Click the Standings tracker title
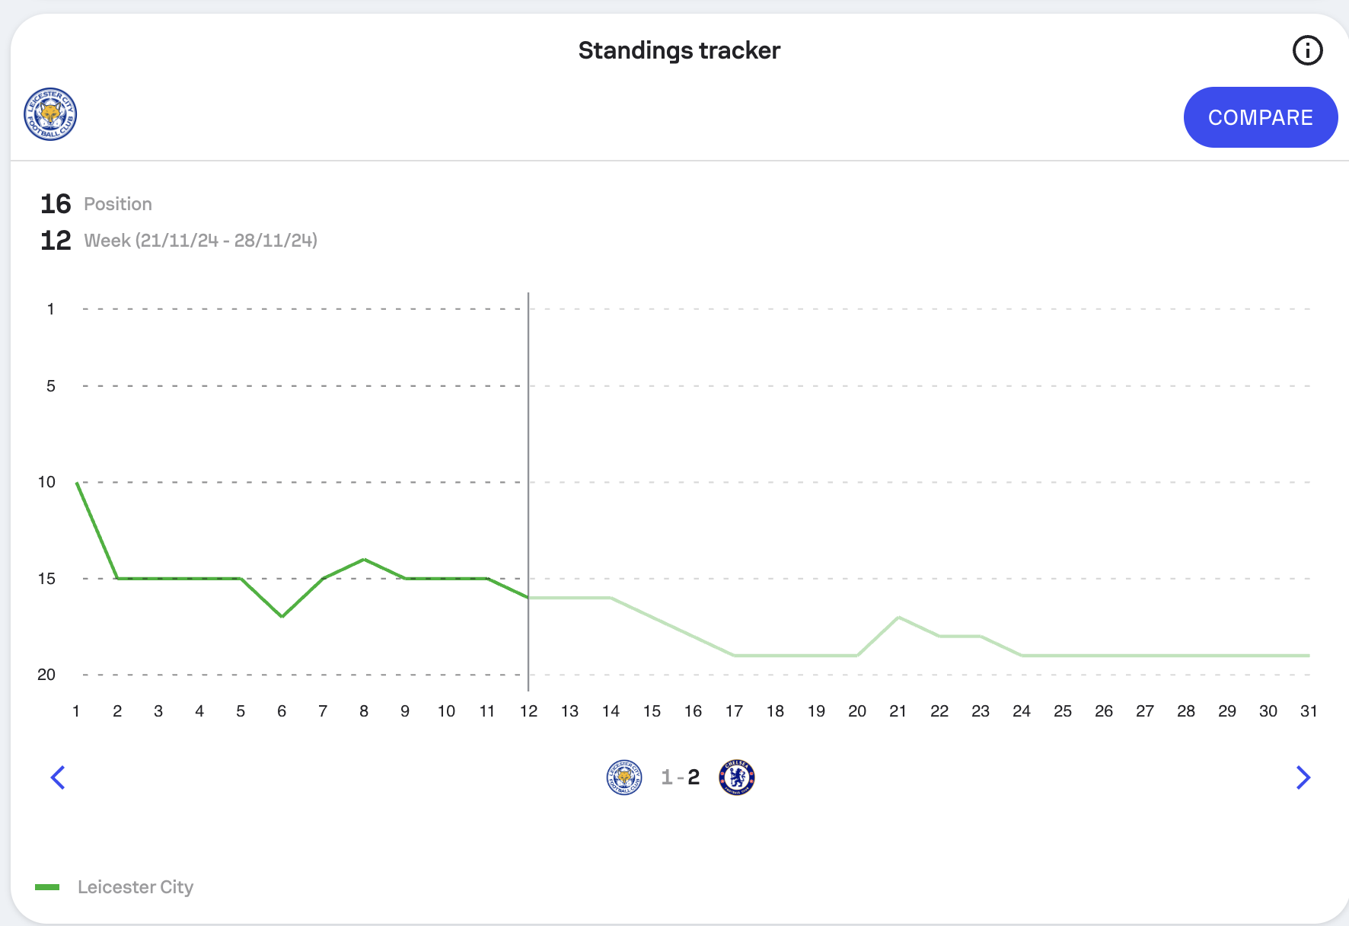Viewport: 1349px width, 926px height. (679, 51)
